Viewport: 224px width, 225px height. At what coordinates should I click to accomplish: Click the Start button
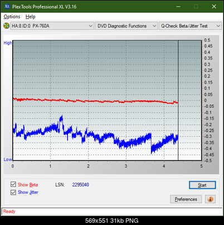point(202,185)
